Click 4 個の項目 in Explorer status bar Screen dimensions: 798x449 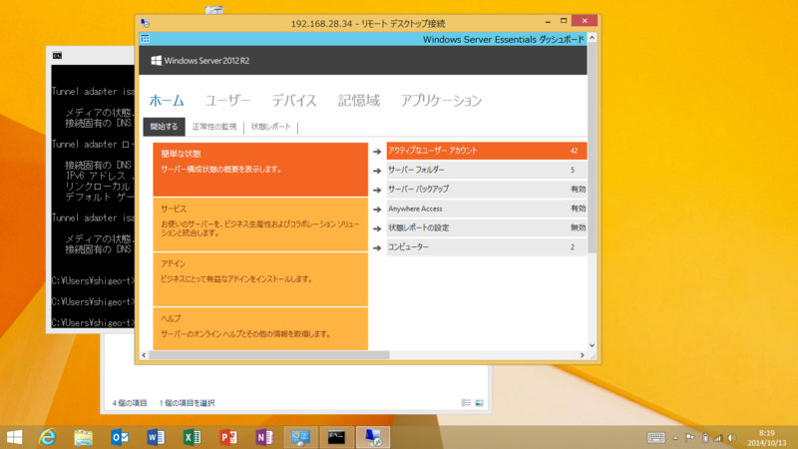click(x=130, y=403)
